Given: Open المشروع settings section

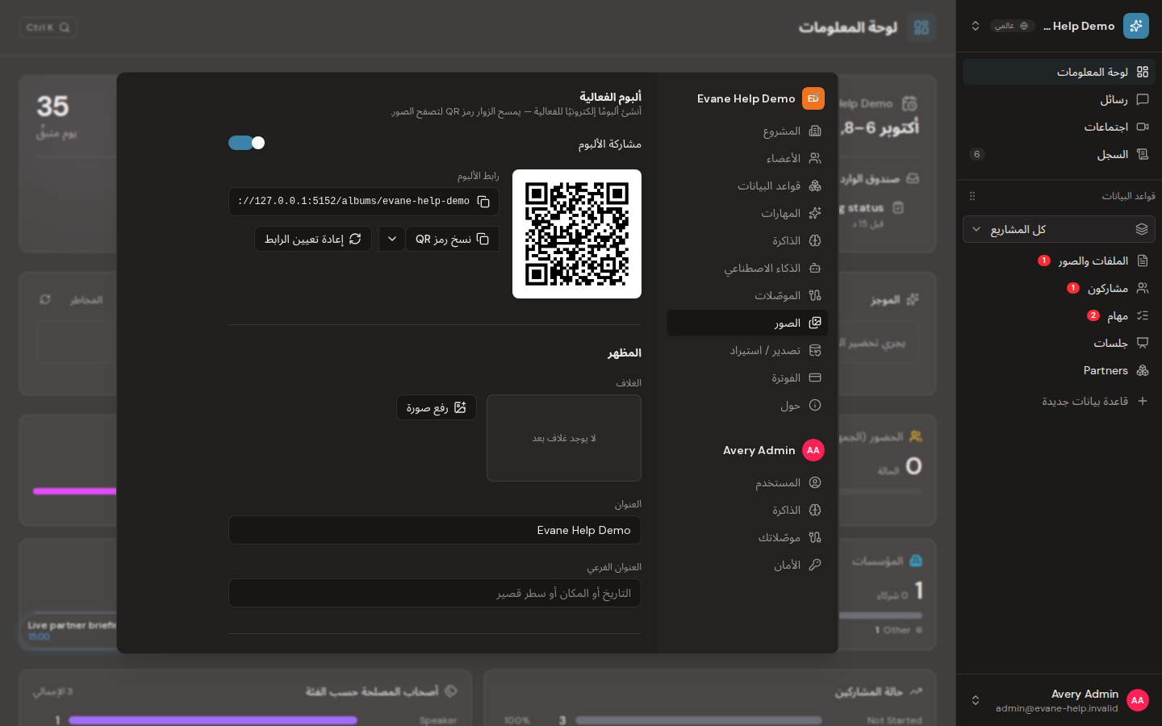Looking at the screenshot, I should click(747, 131).
